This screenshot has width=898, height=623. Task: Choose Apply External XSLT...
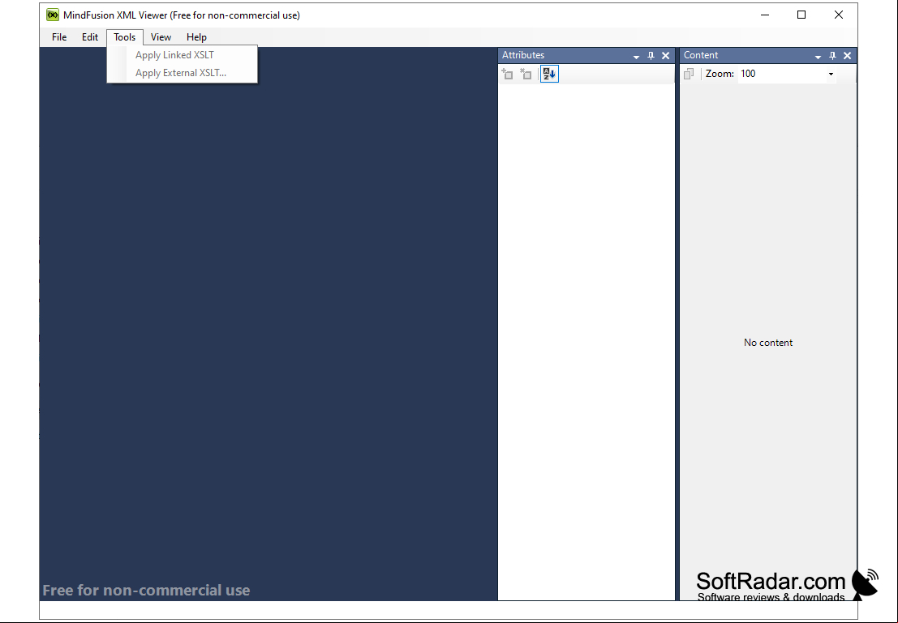coord(183,73)
